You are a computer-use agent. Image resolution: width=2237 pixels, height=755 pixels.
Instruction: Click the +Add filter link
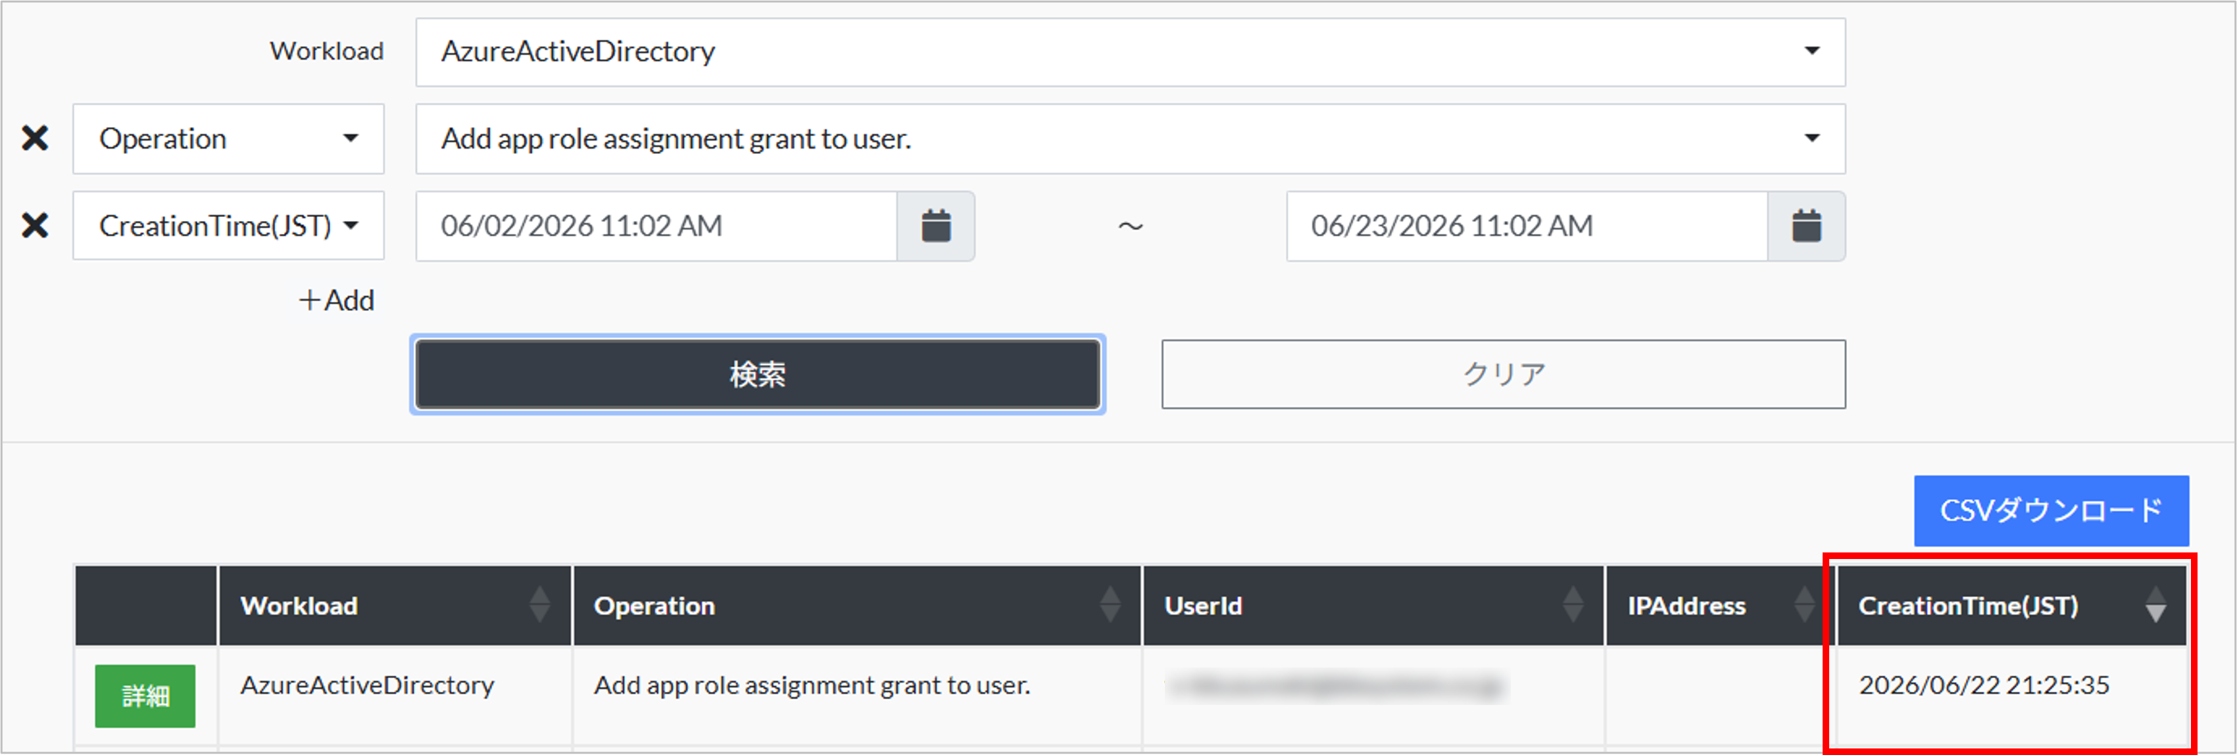coord(337,301)
